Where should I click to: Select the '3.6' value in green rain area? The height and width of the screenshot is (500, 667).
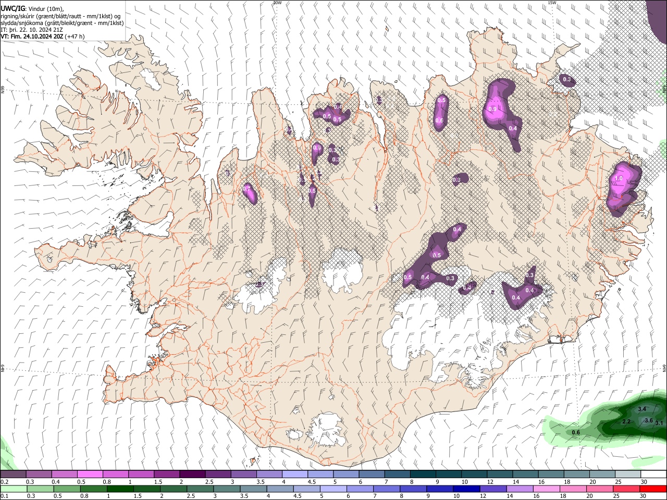[x=649, y=420]
